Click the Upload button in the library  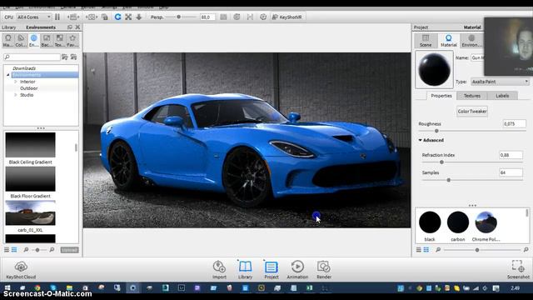click(x=69, y=250)
